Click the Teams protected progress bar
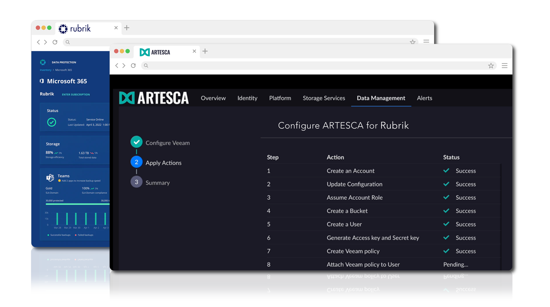The image size is (550, 307). (77, 204)
